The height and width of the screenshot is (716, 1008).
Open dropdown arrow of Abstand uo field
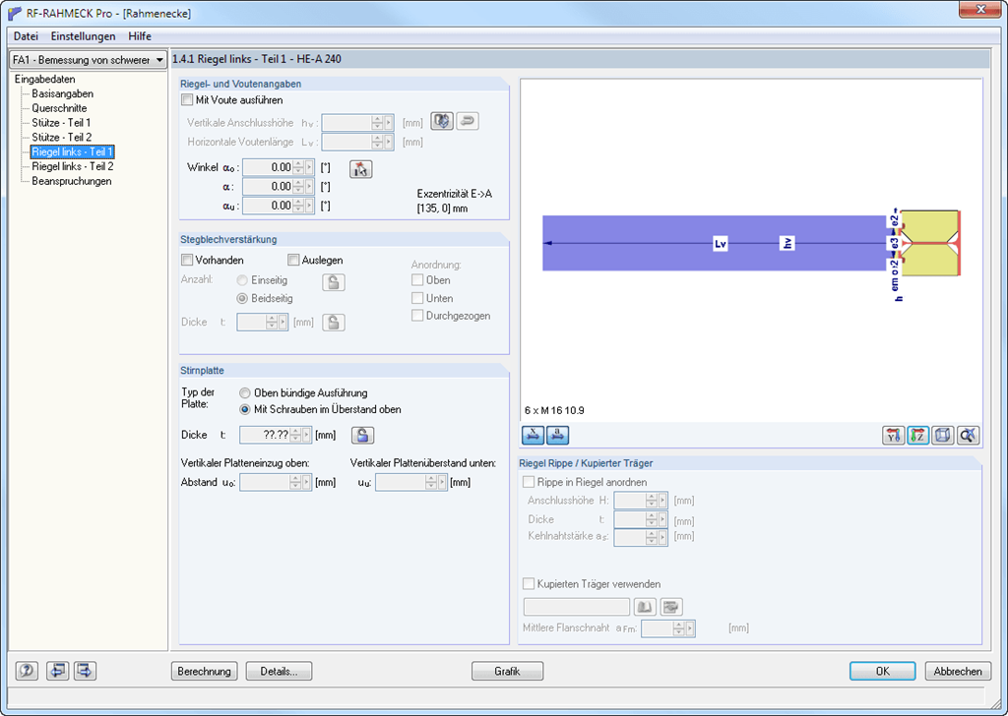click(307, 482)
